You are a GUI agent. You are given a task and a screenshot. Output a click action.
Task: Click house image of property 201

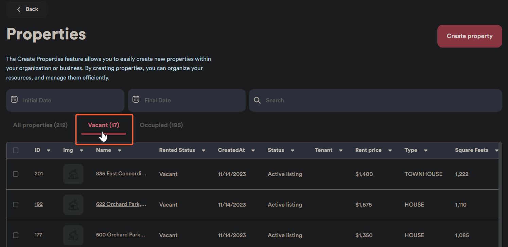(x=73, y=174)
